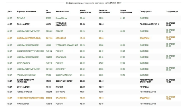Screen dimensions: 187x107
Task: Click delayed-until '02.07.2025 17:55' cell
Action: point(171,38)
